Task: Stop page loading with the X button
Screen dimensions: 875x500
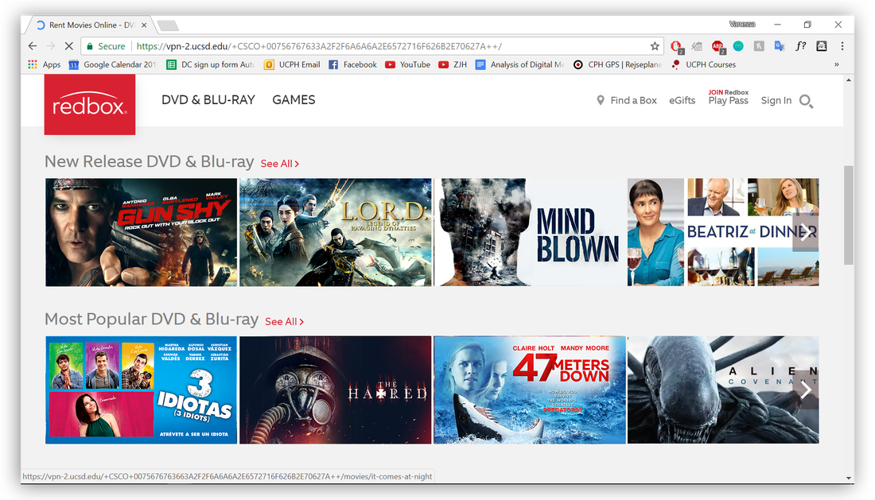Action: pos(69,46)
